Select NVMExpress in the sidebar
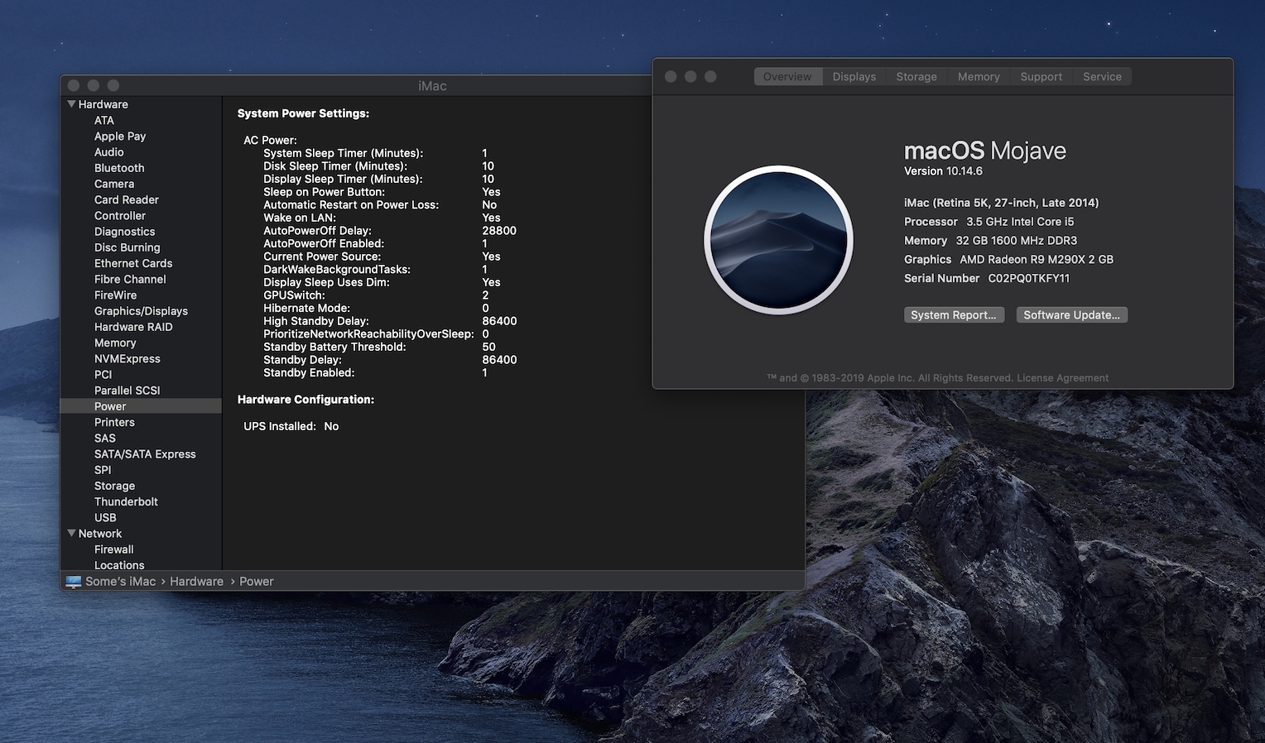 point(127,359)
